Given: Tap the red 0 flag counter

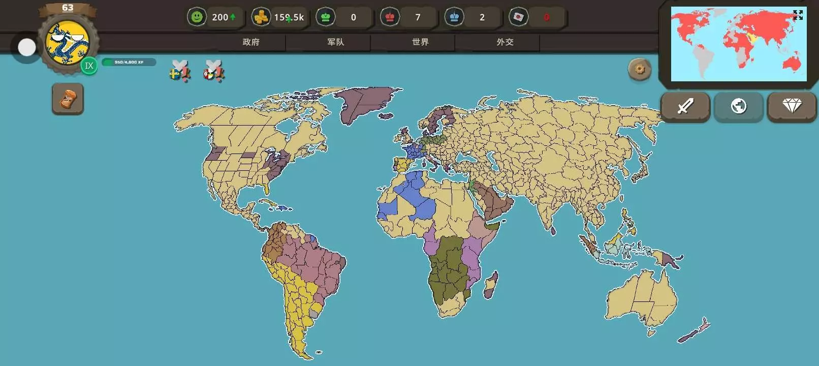Looking at the screenshot, I should (x=547, y=17).
